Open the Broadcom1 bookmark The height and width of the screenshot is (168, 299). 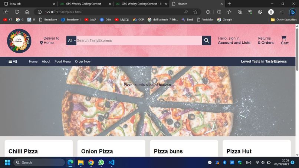(71, 19)
